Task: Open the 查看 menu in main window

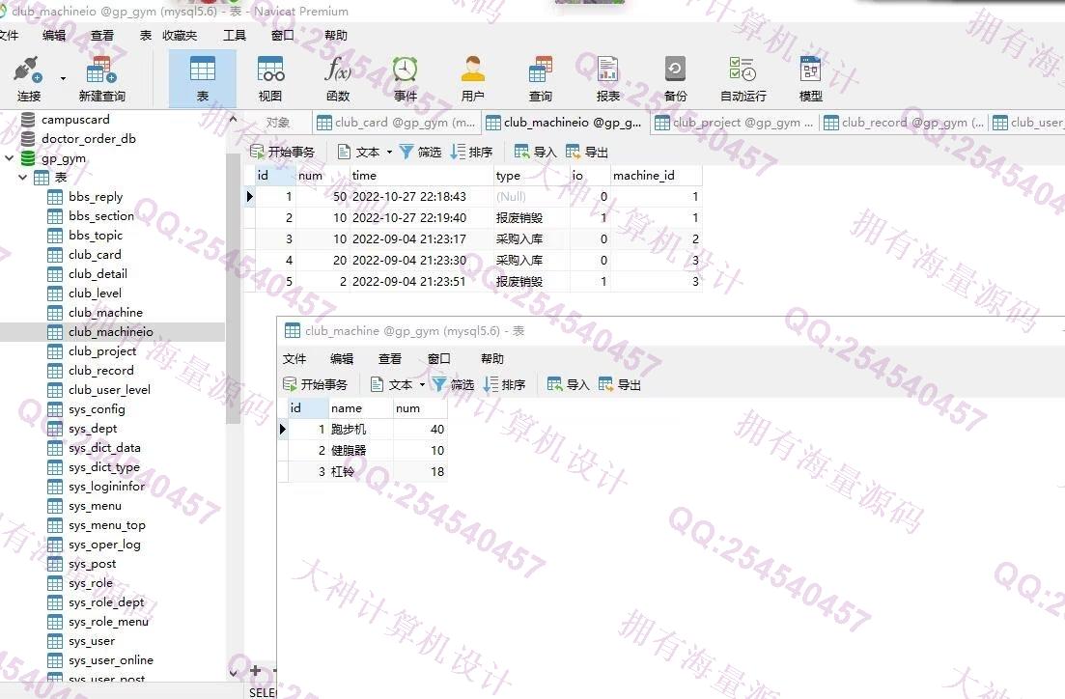Action: click(102, 36)
